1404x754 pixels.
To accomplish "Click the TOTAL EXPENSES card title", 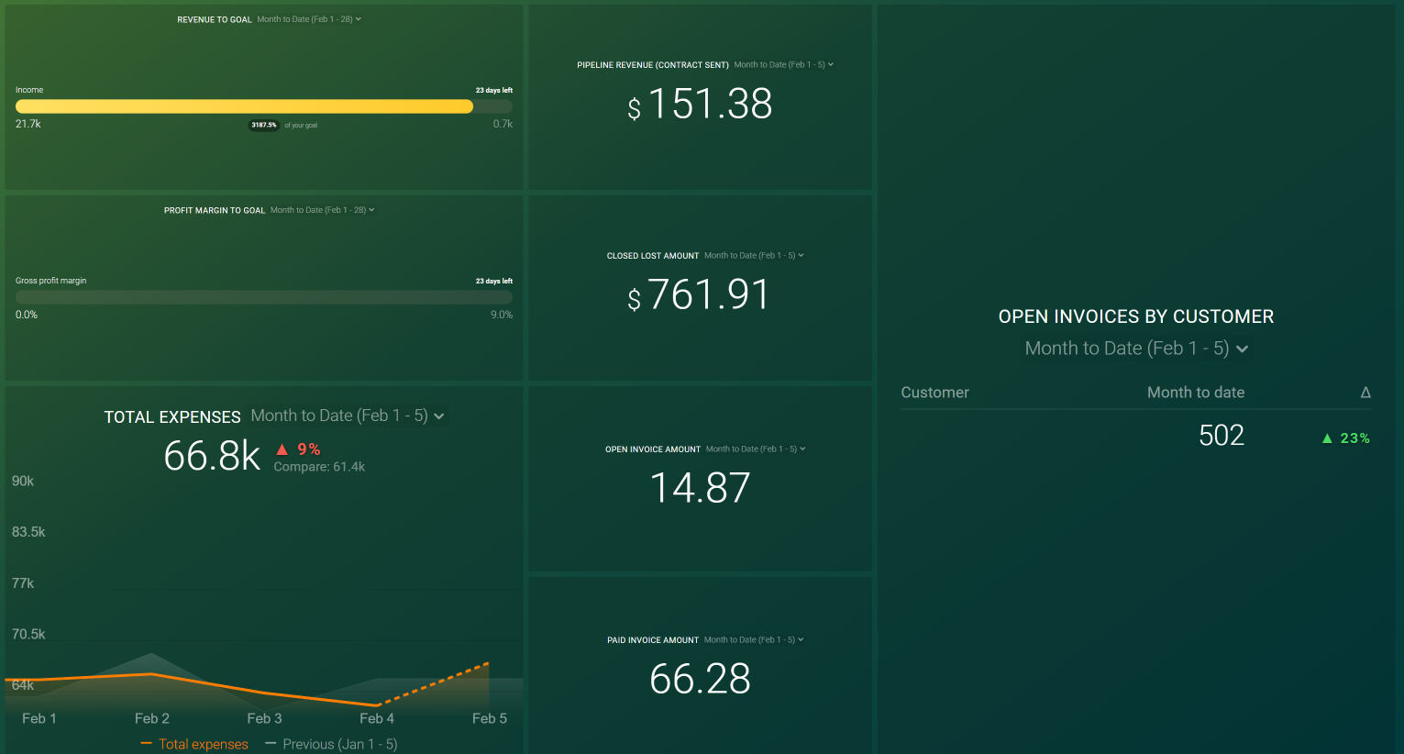I will pyautogui.click(x=171, y=416).
